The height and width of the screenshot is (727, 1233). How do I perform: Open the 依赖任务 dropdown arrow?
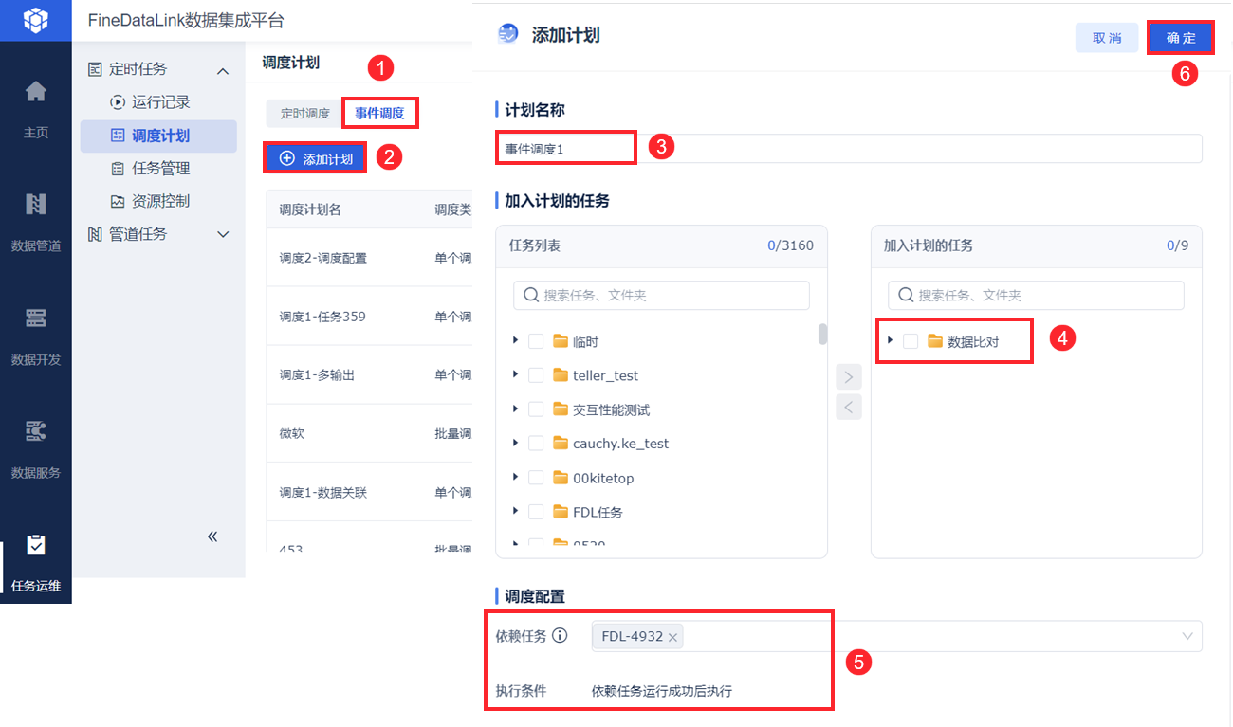[1187, 636]
